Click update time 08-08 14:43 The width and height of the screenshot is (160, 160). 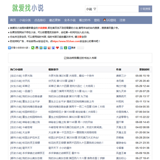tap(142, 122)
